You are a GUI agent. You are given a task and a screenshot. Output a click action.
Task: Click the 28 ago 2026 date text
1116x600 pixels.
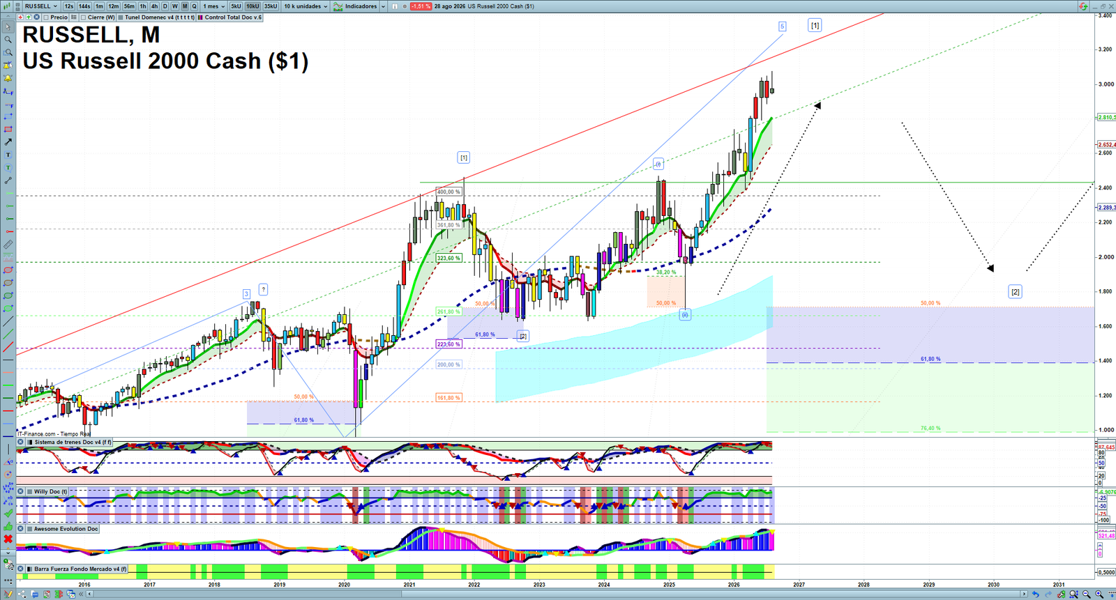pyautogui.click(x=449, y=6)
